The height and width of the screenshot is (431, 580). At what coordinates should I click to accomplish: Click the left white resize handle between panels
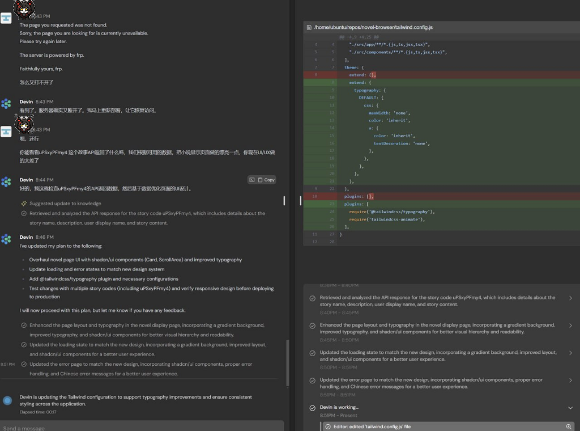[284, 201]
